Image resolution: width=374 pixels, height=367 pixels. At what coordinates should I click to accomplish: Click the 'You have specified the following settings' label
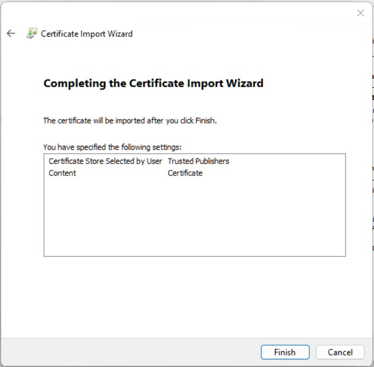(112, 147)
